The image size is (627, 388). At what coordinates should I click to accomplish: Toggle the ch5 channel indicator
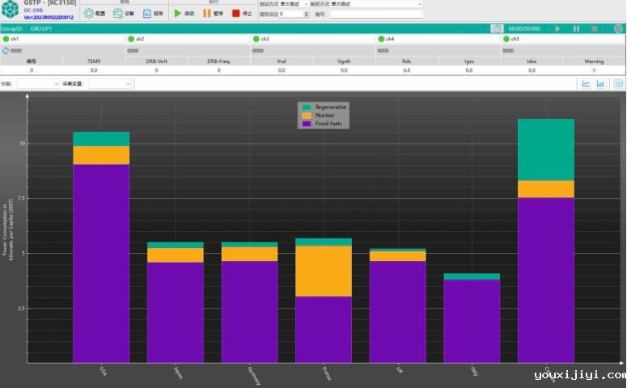506,39
